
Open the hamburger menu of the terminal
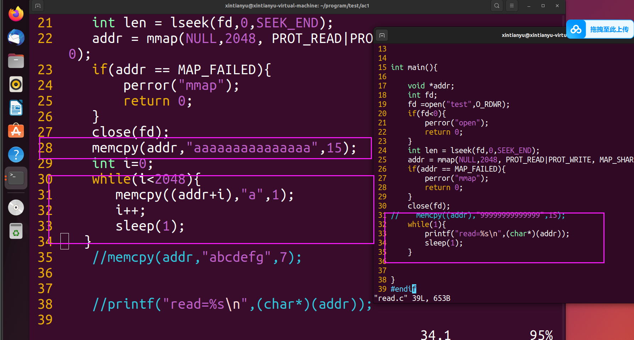(511, 6)
